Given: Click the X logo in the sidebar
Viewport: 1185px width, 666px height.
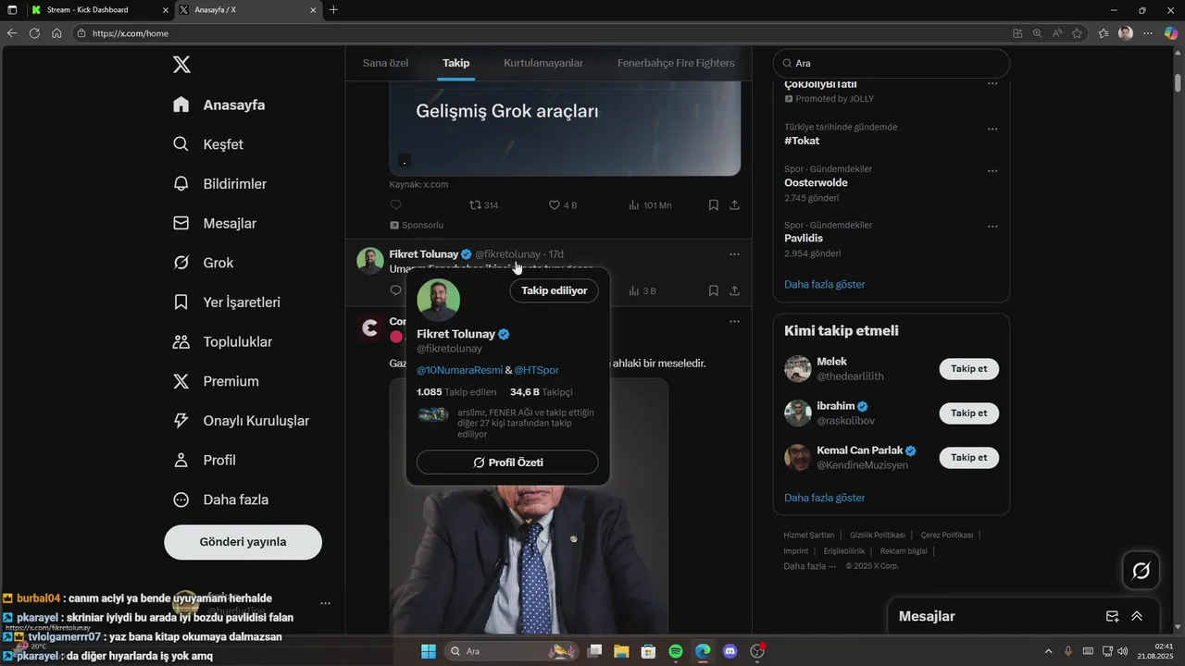Looking at the screenshot, I should 182,64.
